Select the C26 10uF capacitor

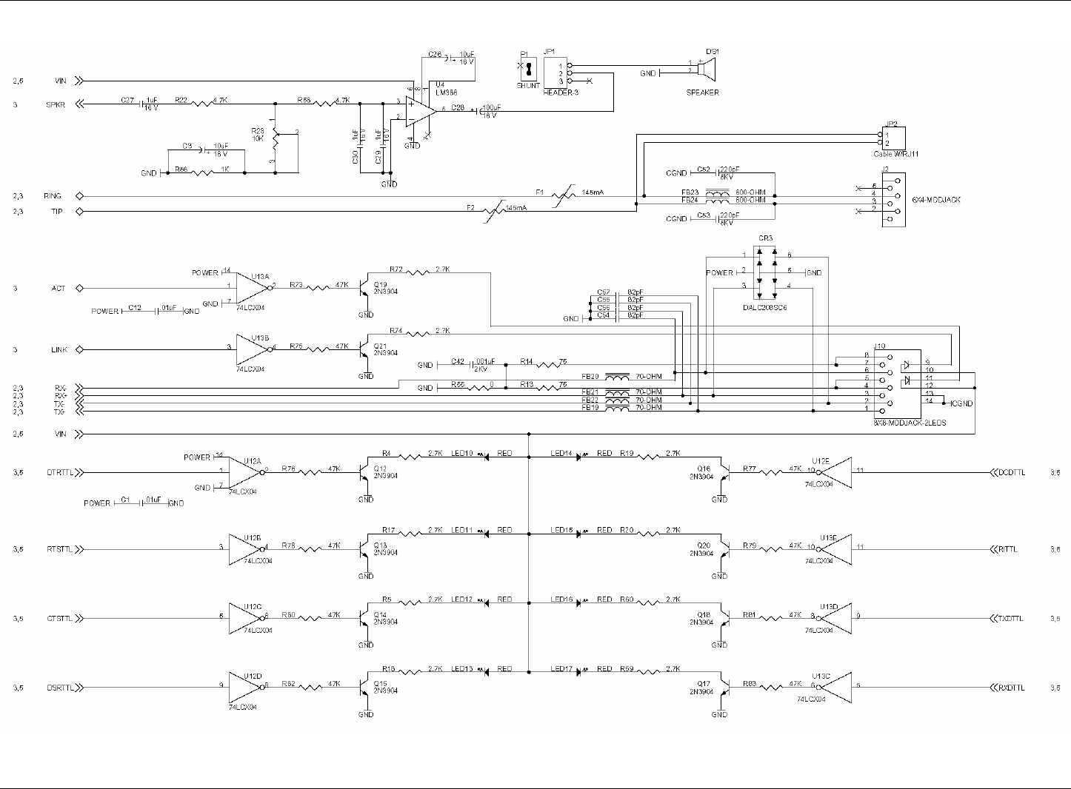[x=451, y=56]
